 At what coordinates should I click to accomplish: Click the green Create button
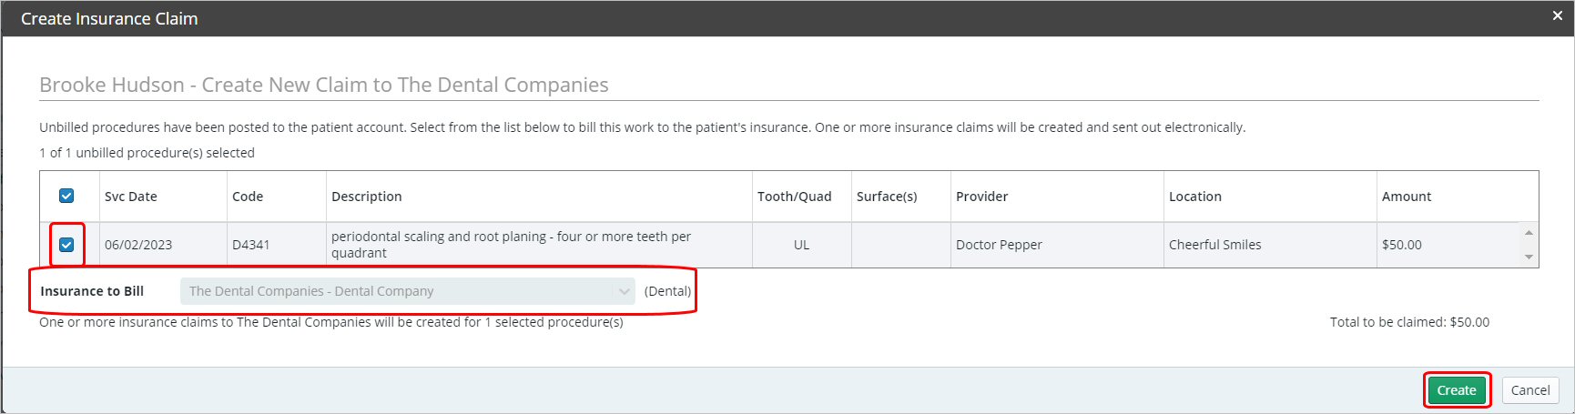pos(1457,390)
